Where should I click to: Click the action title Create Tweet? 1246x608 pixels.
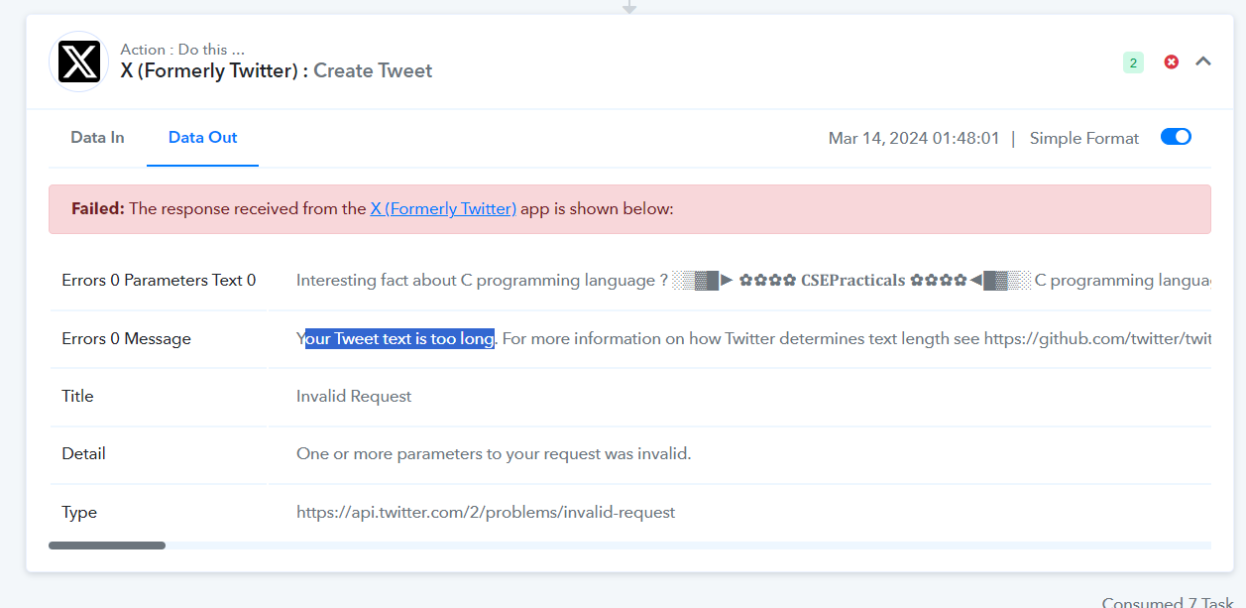tap(373, 71)
